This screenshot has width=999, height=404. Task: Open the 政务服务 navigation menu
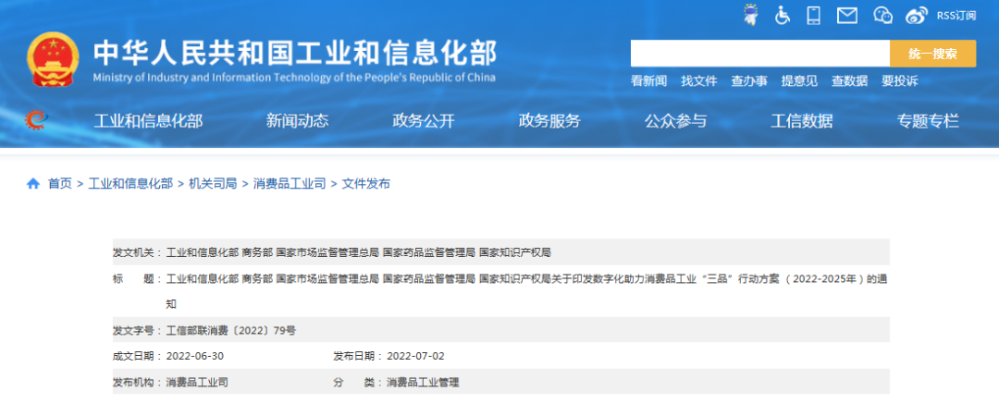549,120
